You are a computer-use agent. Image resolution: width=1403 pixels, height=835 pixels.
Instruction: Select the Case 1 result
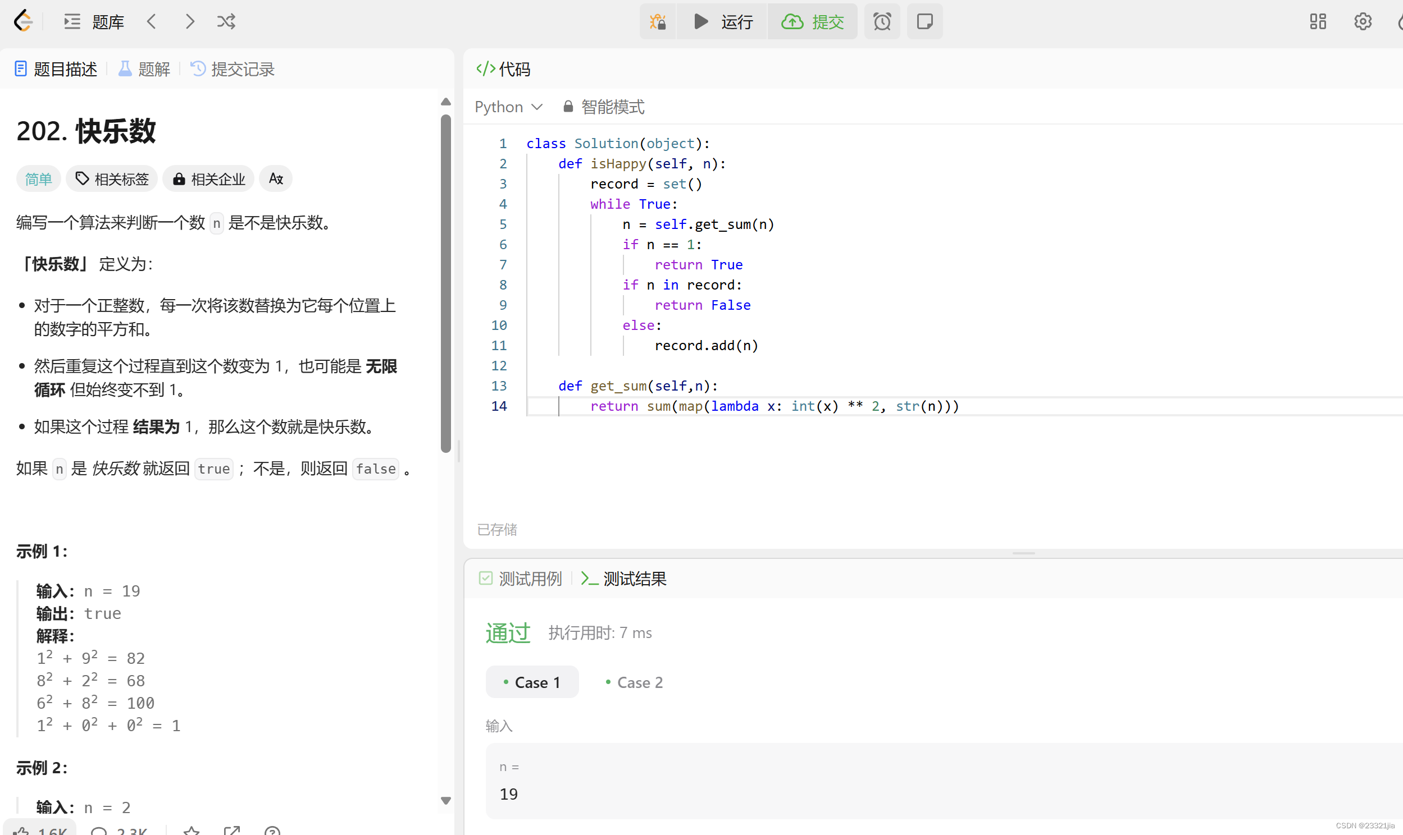point(532,682)
